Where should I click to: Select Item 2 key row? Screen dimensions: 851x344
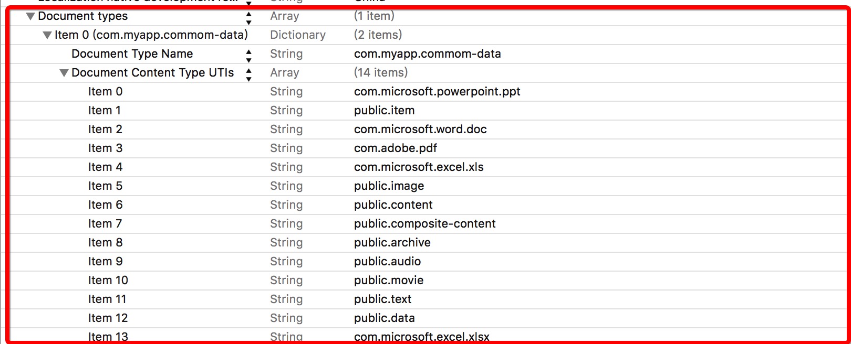[x=105, y=130]
